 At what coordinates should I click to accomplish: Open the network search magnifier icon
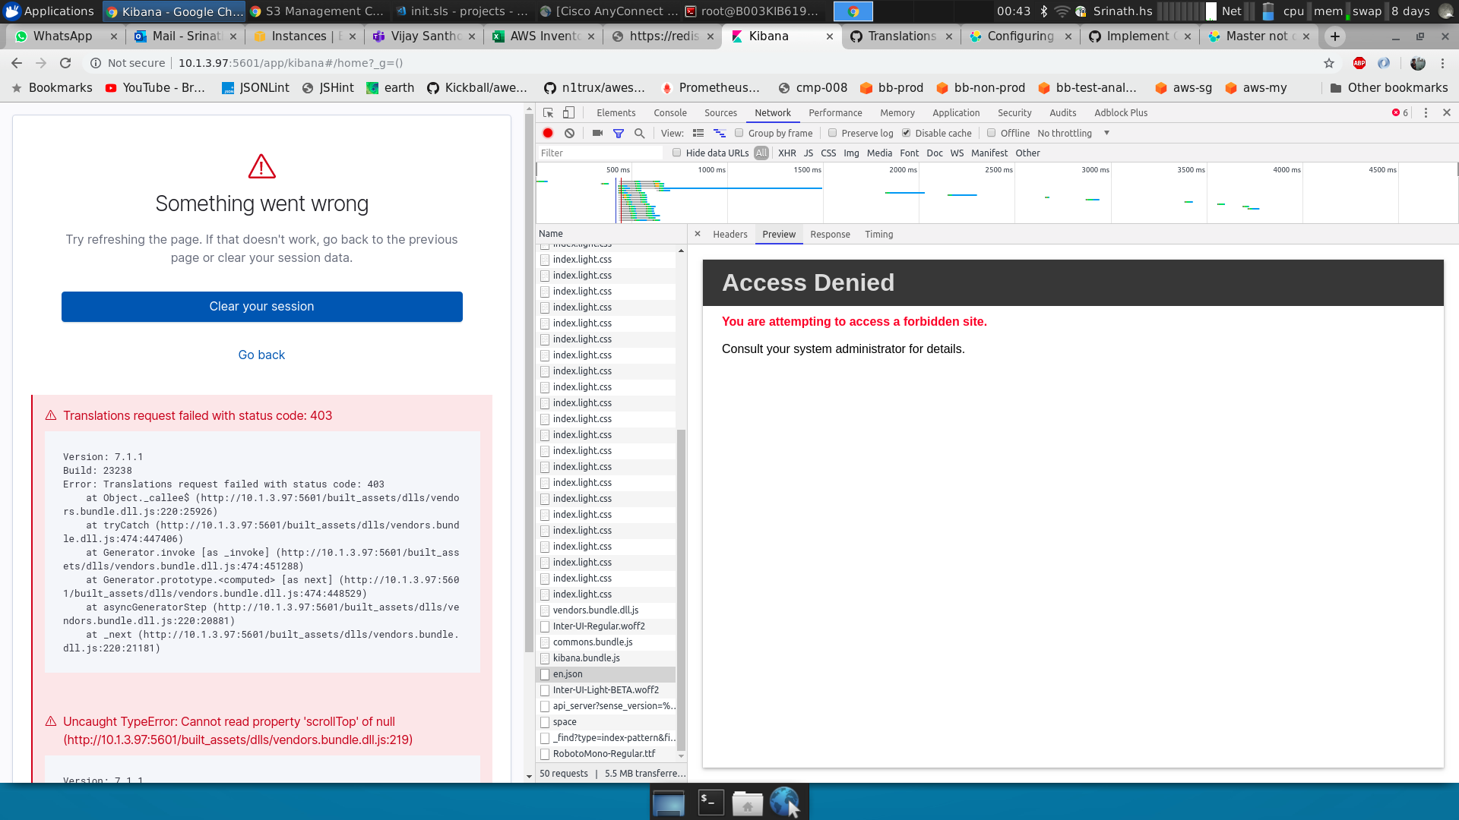(x=640, y=133)
